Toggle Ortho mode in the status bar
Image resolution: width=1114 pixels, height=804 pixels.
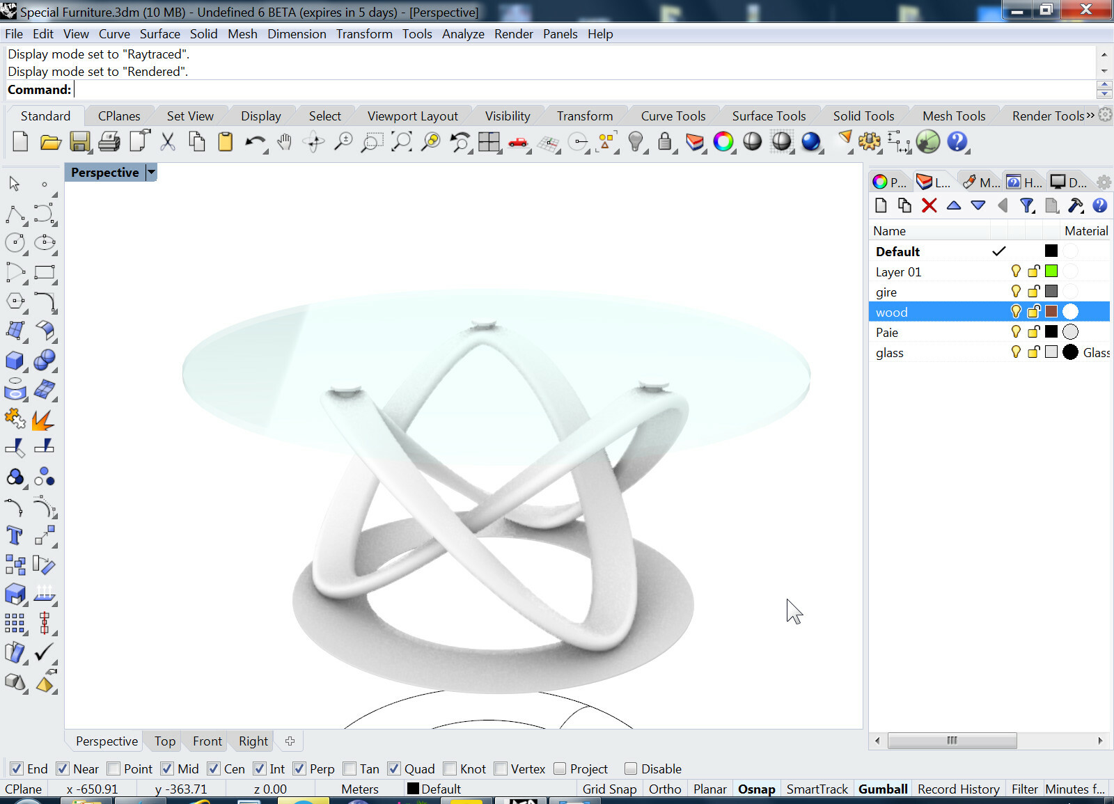click(665, 789)
